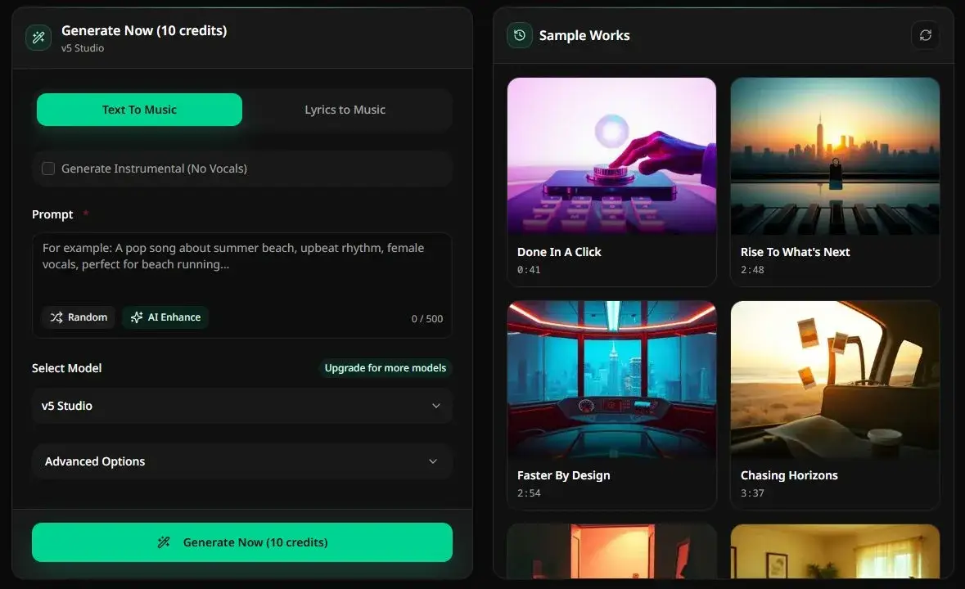Image resolution: width=965 pixels, height=589 pixels.
Task: Open the Faster By Design sample thumbnail
Action: (x=611, y=380)
